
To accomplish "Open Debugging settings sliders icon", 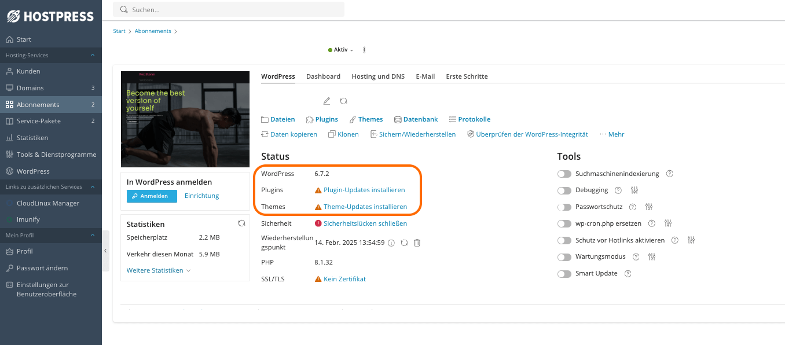I will point(634,190).
